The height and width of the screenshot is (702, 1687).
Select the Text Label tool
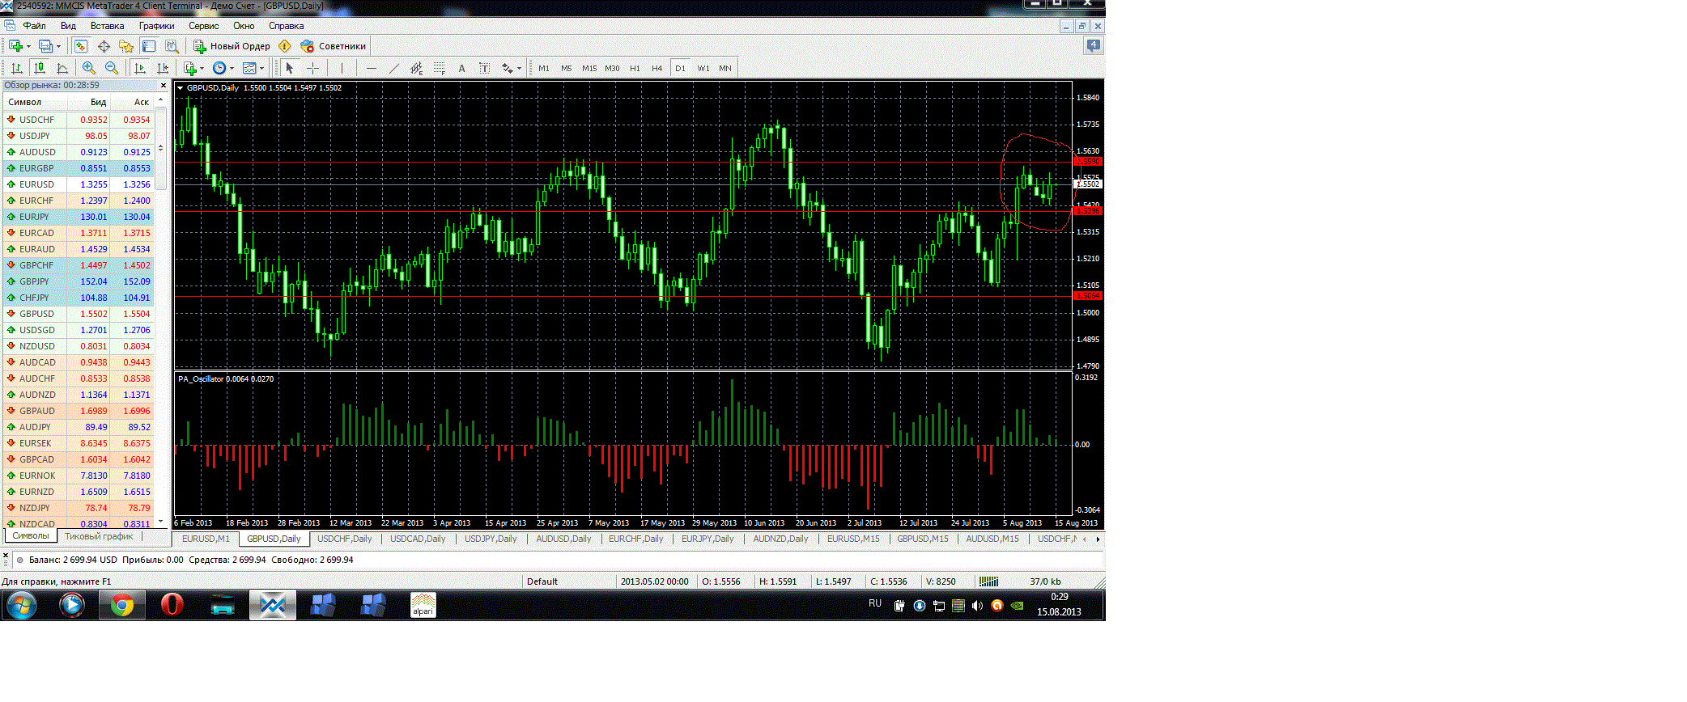484,68
